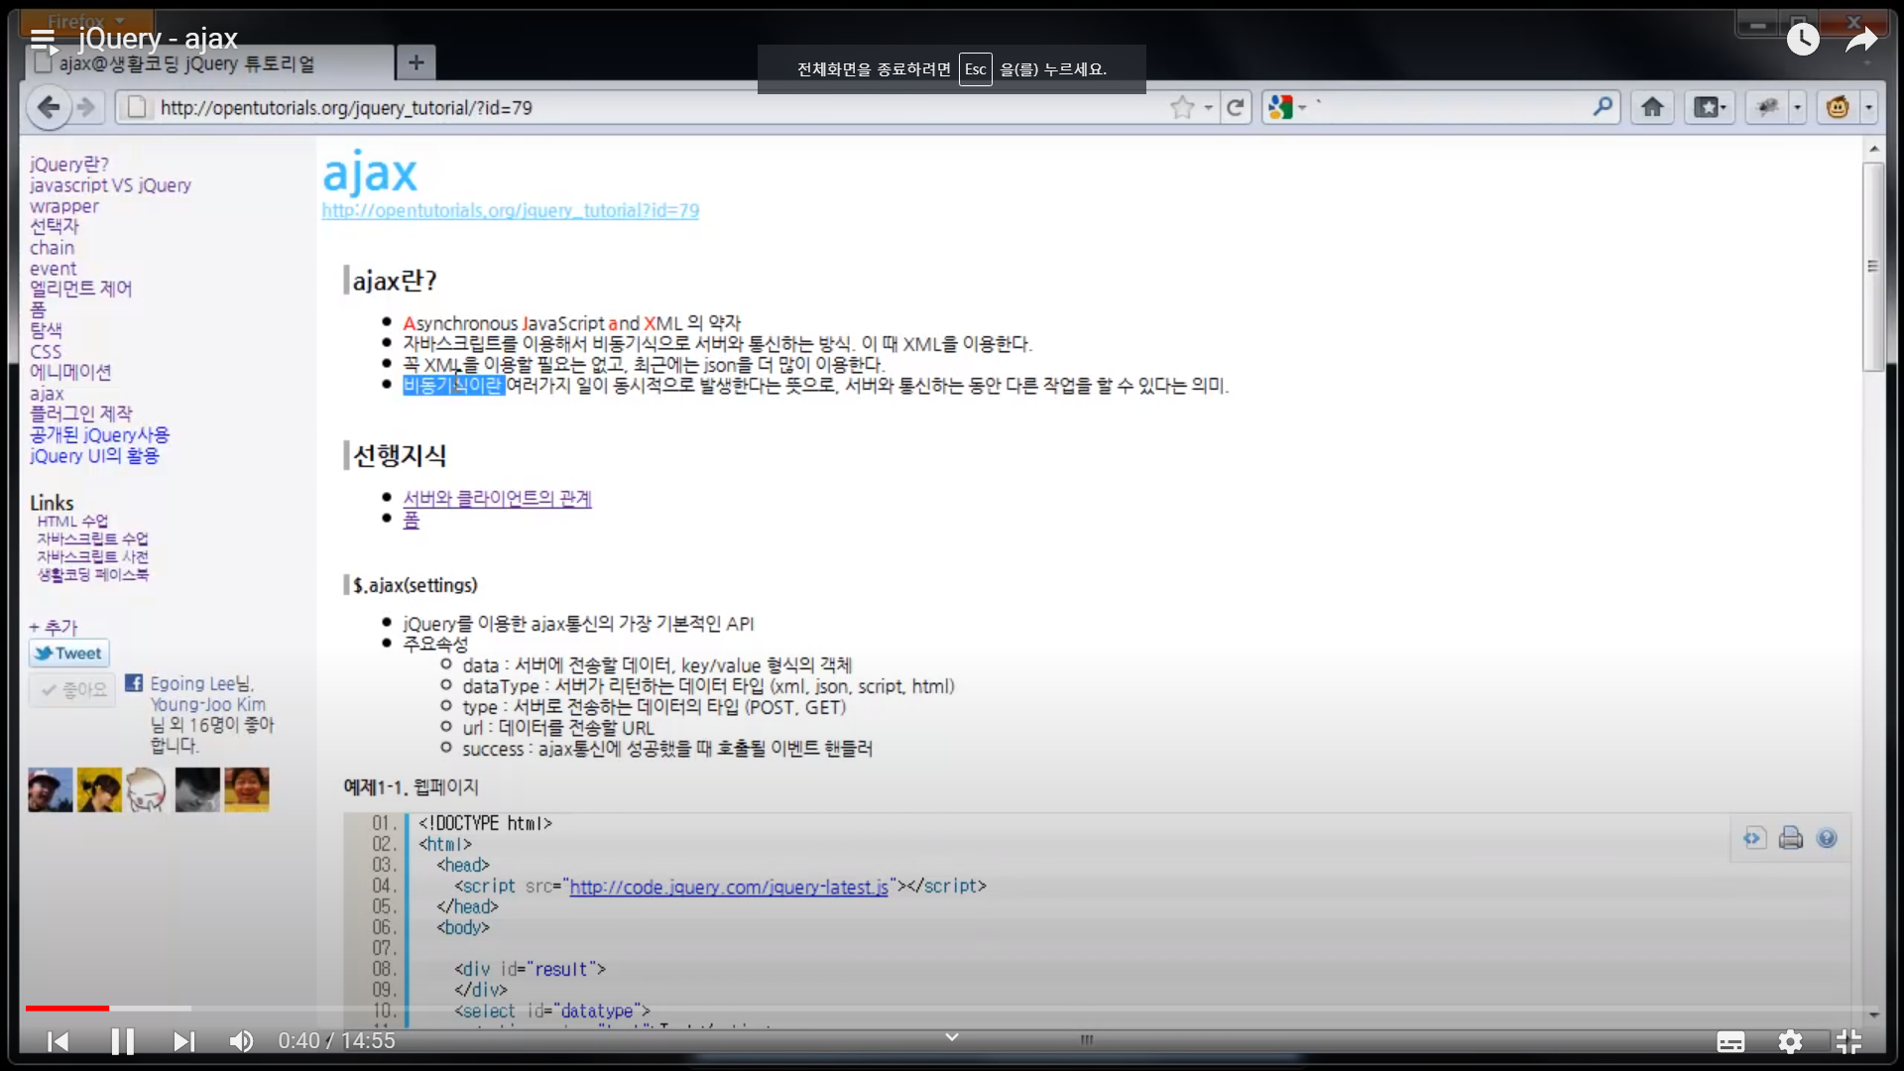Open a new browser tab

416,63
